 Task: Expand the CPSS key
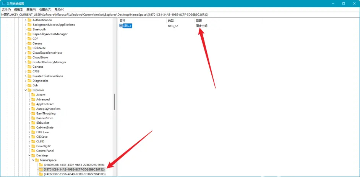[x=26, y=71]
